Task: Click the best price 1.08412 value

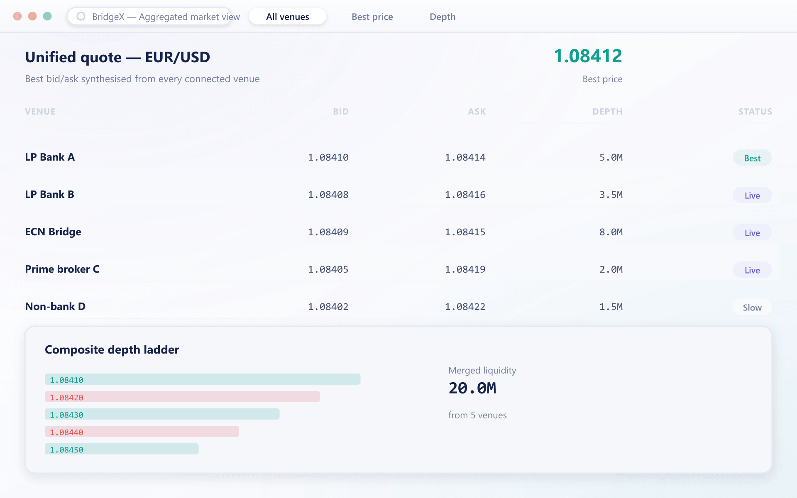Action: click(x=588, y=56)
